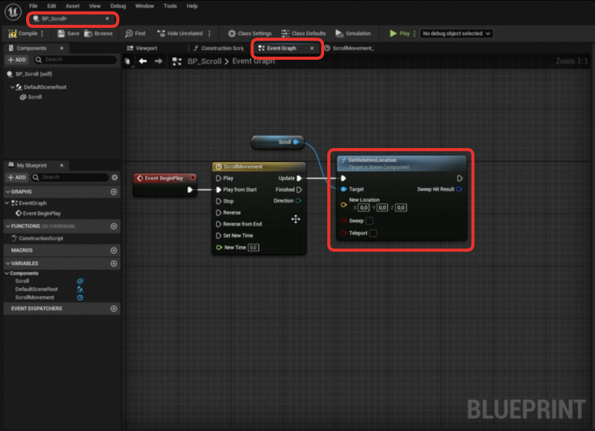Open the Find search tool

click(x=135, y=34)
